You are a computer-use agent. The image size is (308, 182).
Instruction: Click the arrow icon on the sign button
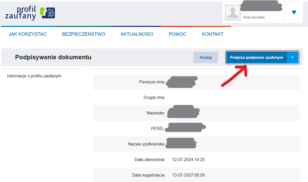[293, 58]
